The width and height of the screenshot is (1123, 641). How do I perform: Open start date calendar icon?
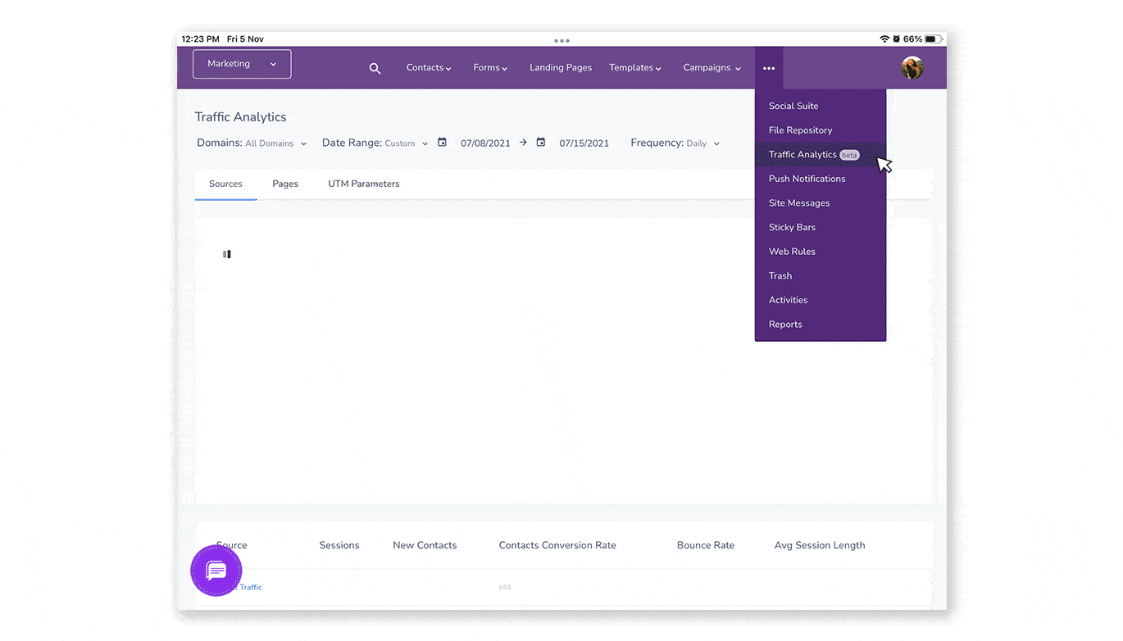[x=442, y=143]
